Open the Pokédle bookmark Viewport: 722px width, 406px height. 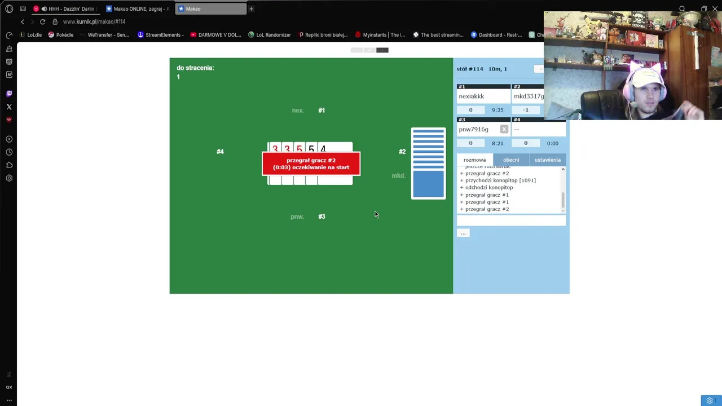[x=61, y=35]
